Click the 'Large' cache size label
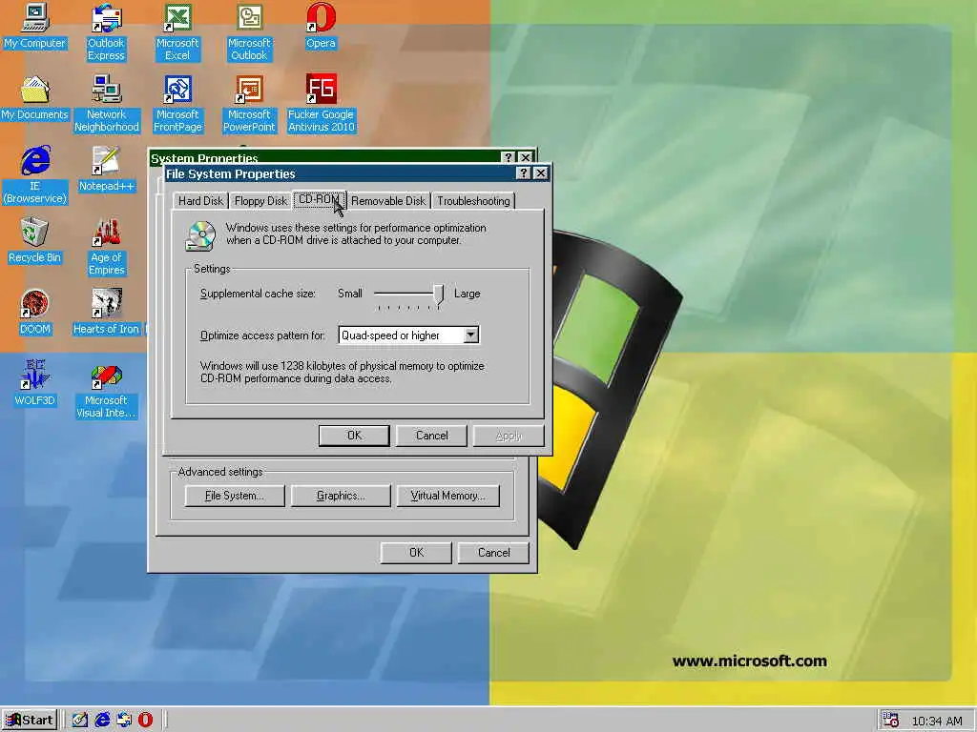The height and width of the screenshot is (732, 977). coord(467,294)
